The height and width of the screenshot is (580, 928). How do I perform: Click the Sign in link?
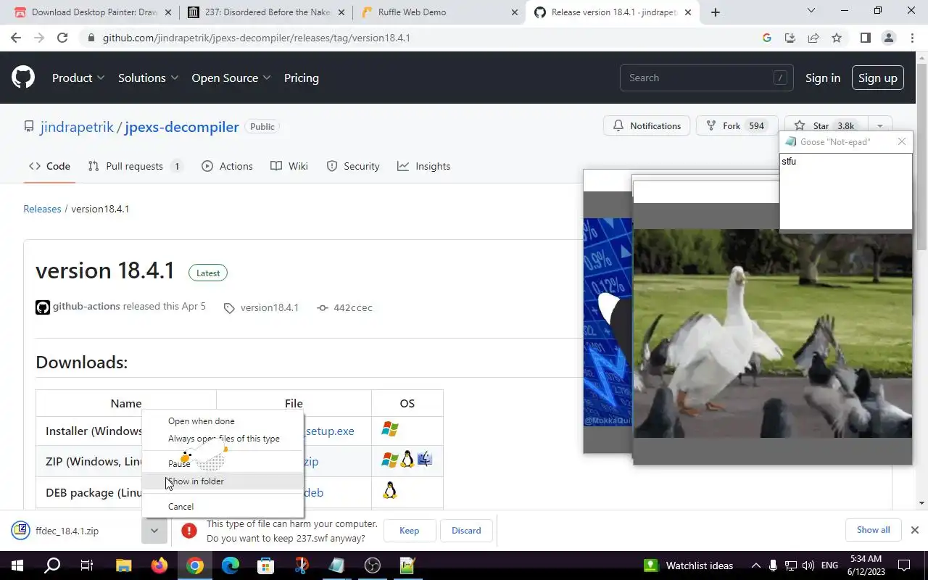(x=822, y=78)
